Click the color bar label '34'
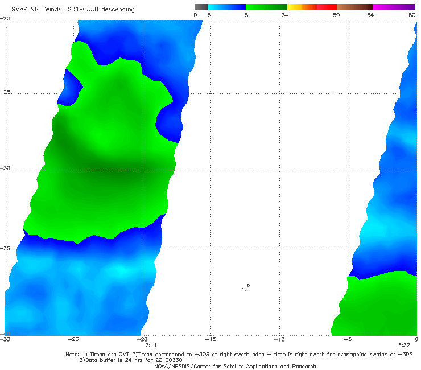This screenshot has height=370, width=421. 285,15
